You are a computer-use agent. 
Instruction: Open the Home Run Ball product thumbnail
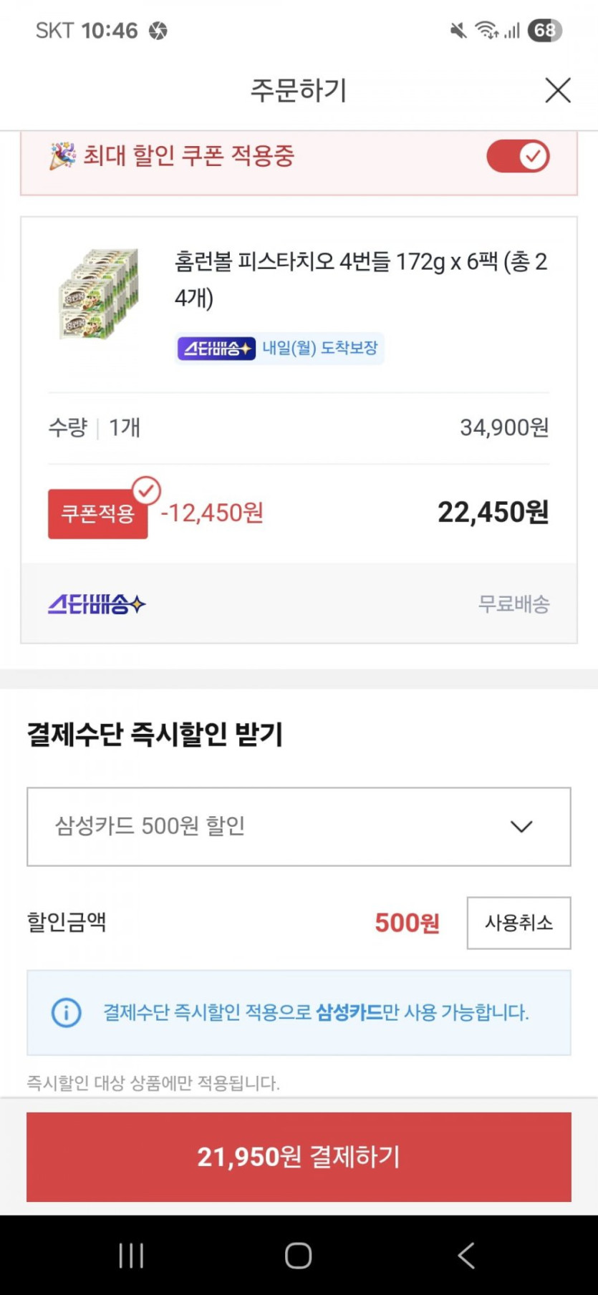coord(98,294)
